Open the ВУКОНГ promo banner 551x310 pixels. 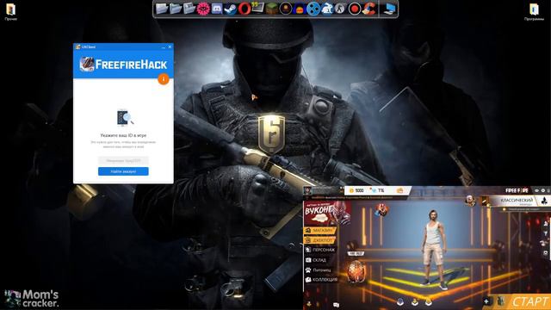click(327, 213)
